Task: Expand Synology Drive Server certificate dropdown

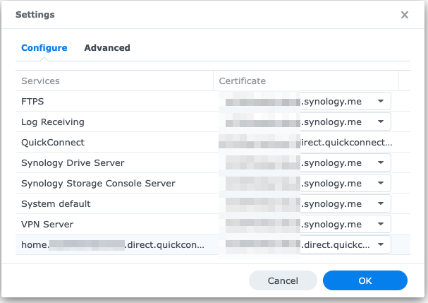Action: tap(381, 162)
